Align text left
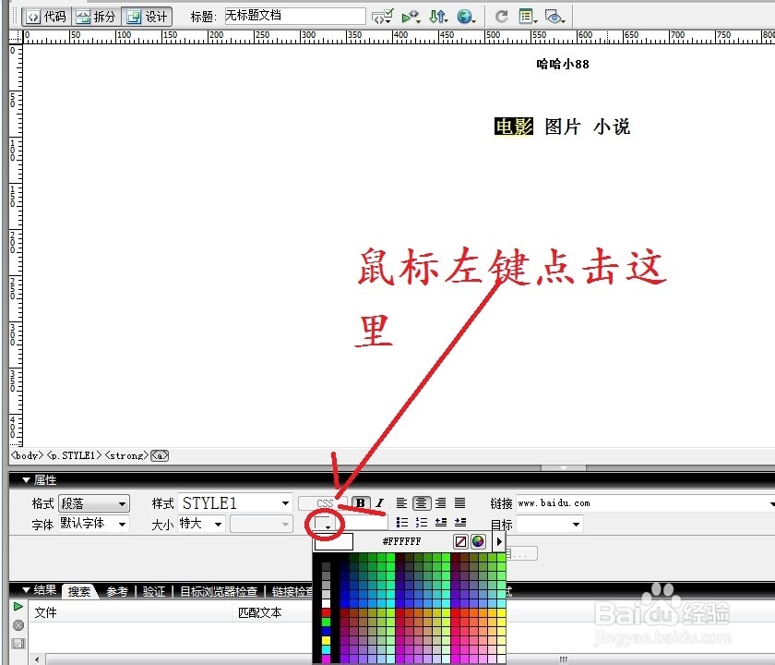Screen dimensions: 775x665 click(401, 503)
